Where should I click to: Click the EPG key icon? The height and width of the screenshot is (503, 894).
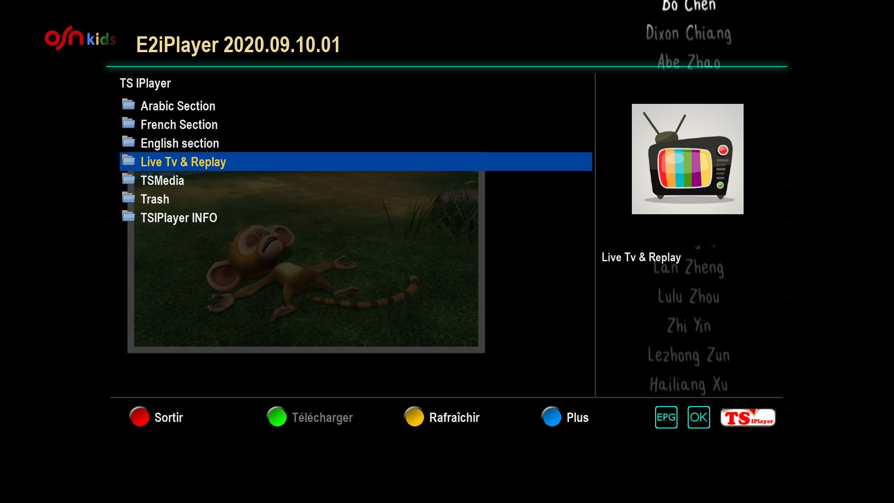coord(666,417)
